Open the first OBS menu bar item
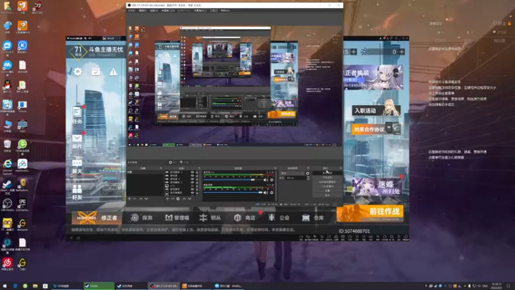515x290 pixels. 131,10
